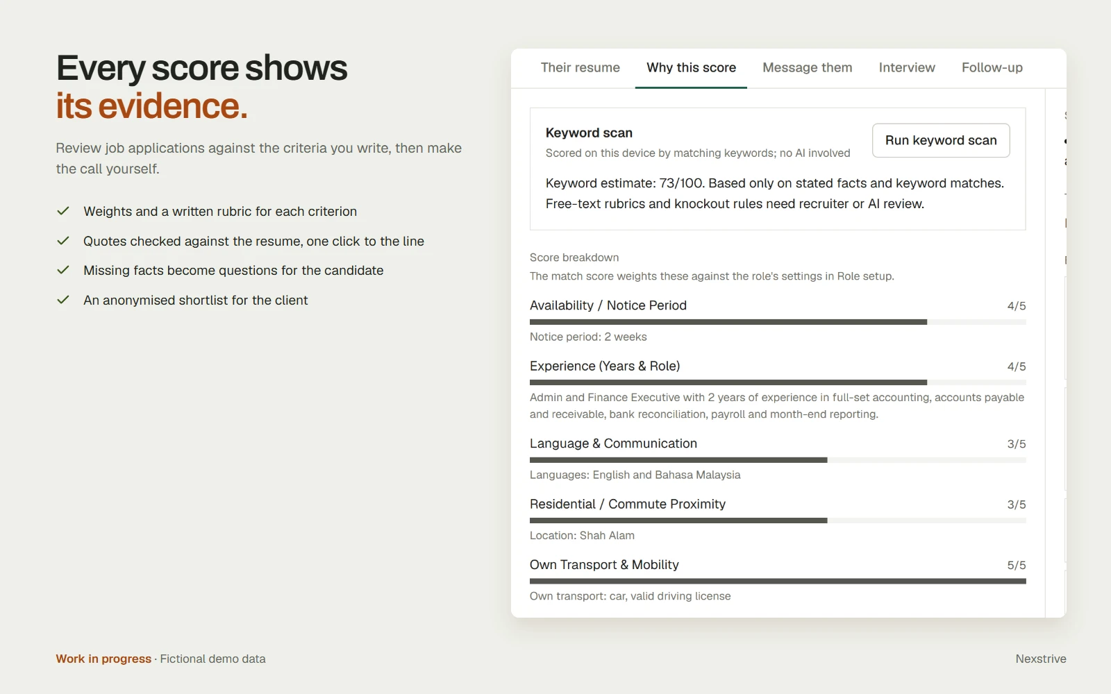Click the Experience (Years & Role) criterion title
The width and height of the screenshot is (1111, 694).
[x=605, y=366]
